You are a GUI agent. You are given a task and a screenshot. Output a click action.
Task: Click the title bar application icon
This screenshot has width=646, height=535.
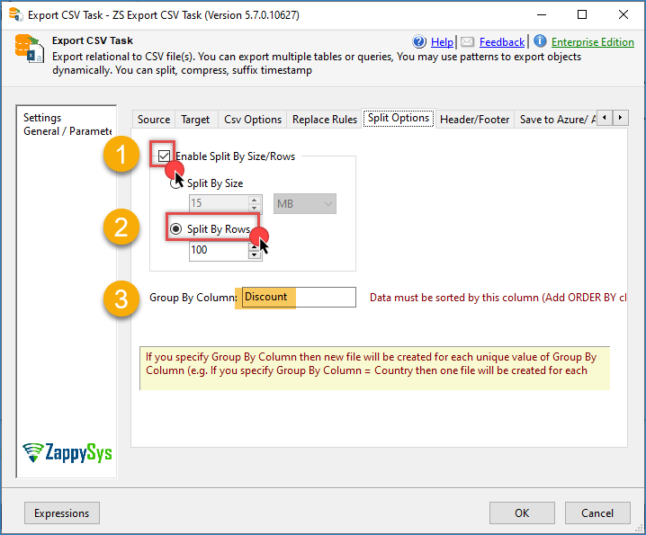(15, 14)
